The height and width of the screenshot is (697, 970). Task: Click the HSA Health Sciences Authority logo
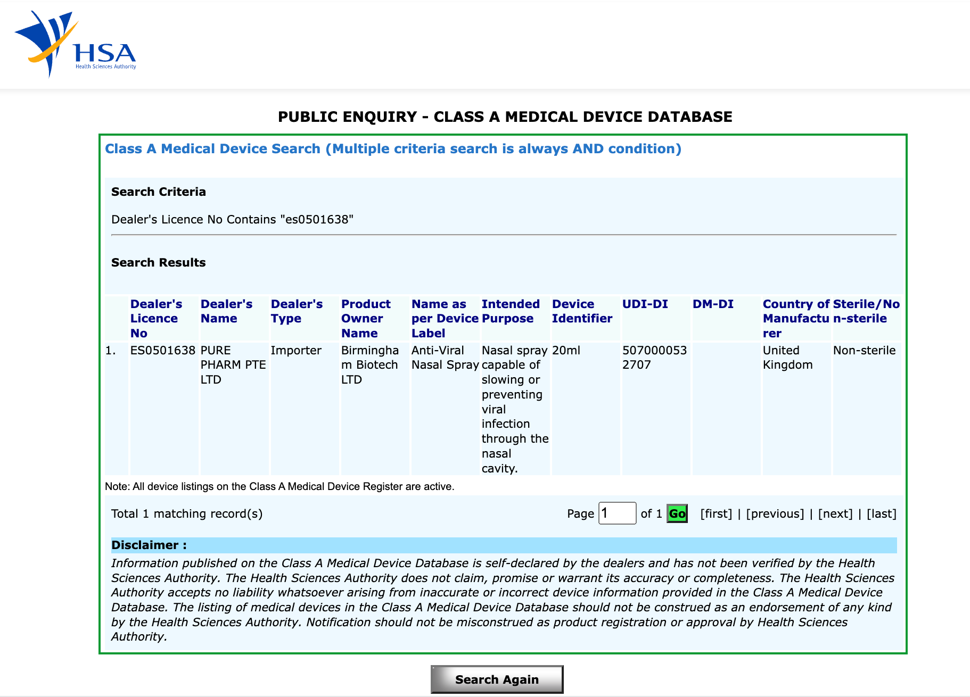76,44
